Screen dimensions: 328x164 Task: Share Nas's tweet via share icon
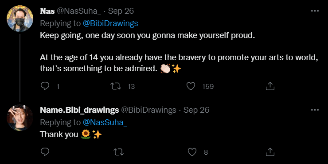(270, 86)
